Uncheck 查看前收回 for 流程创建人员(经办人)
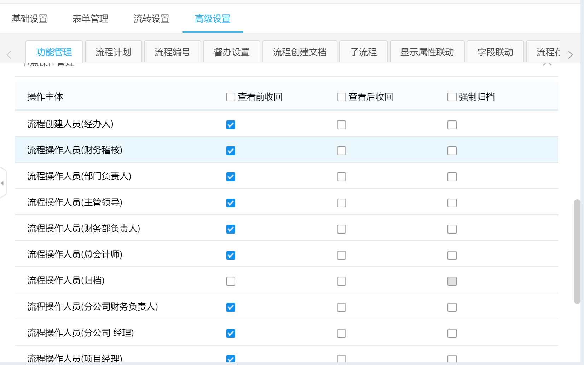Viewport: 584px width, 365px height. point(231,125)
